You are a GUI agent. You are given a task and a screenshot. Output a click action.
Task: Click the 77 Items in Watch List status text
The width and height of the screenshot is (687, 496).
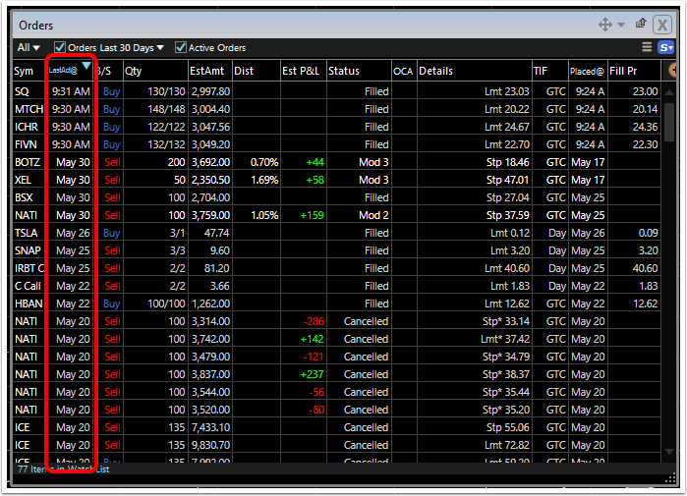point(63,469)
